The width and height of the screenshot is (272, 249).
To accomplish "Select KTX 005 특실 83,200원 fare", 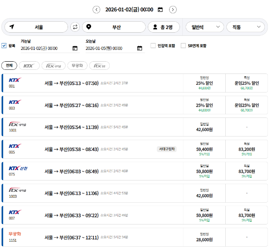I will pos(247,149).
